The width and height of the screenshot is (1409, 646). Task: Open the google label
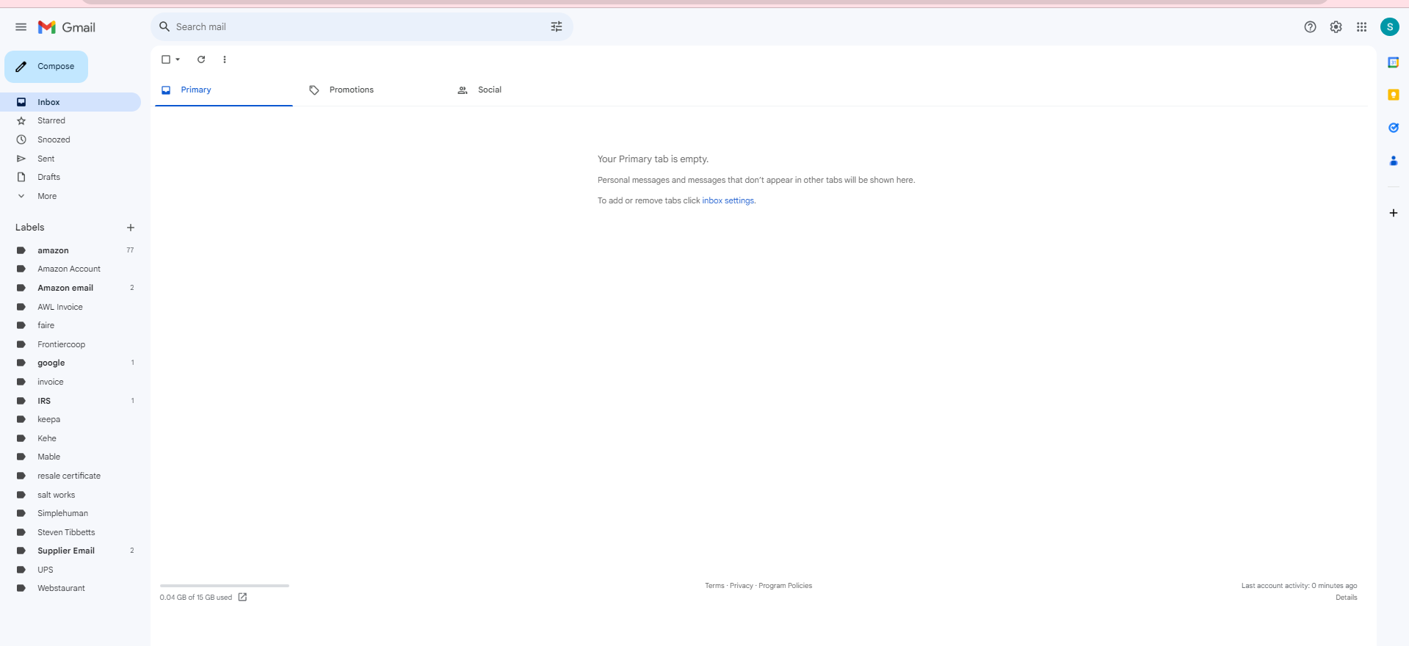(70, 363)
